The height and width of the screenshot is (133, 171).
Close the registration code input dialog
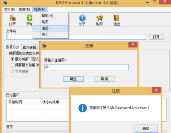tap(133, 44)
